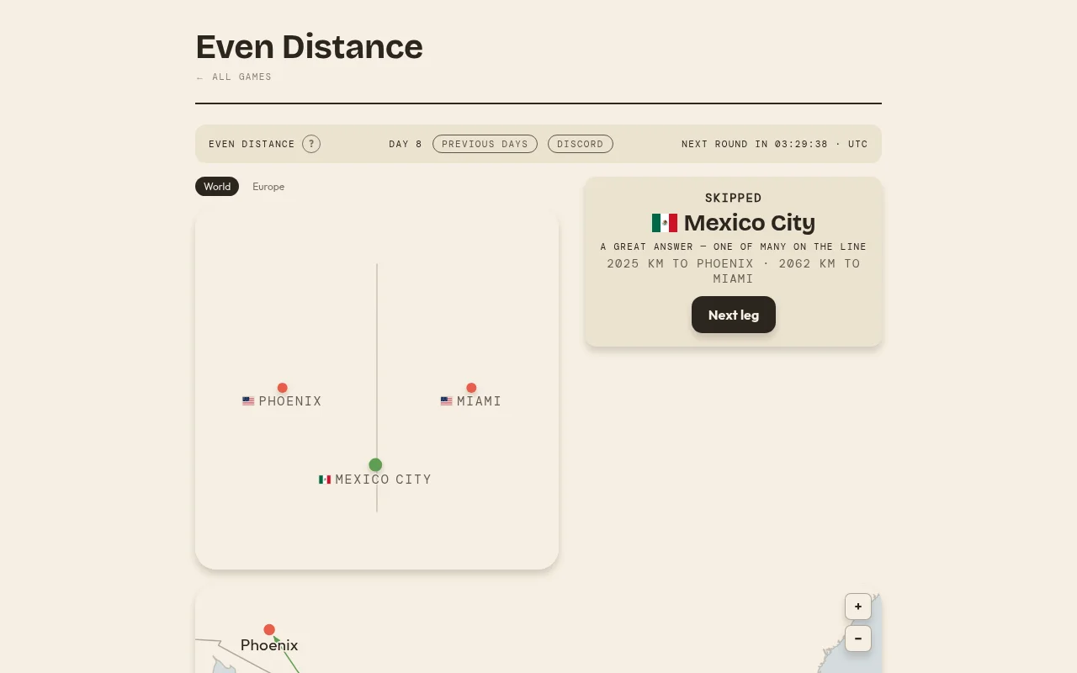Open Previous Days
1077x673 pixels.
tap(485, 144)
